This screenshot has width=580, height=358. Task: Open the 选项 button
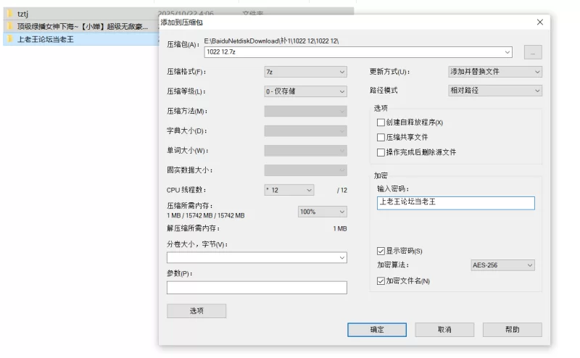point(196,311)
